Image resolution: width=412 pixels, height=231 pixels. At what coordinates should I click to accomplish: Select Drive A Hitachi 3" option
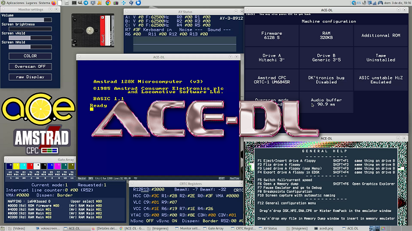pos(272,58)
